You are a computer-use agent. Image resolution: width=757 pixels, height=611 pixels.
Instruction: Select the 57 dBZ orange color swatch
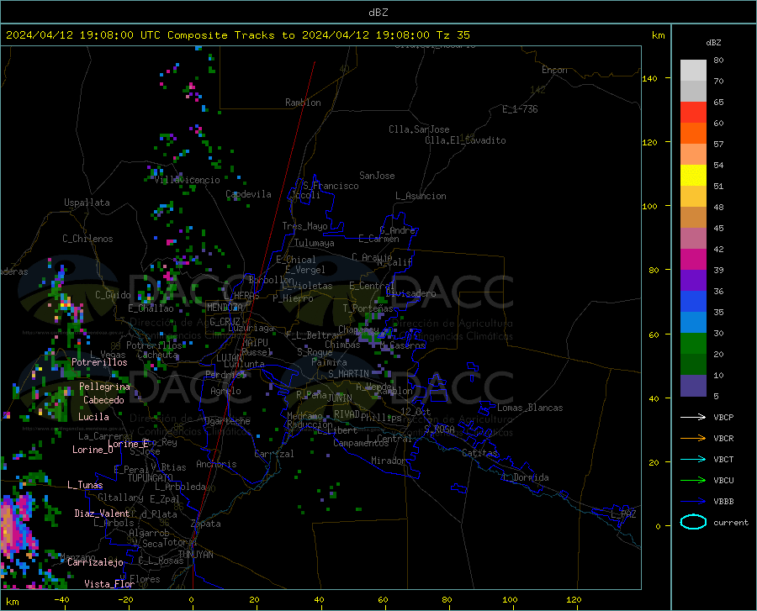(693, 134)
